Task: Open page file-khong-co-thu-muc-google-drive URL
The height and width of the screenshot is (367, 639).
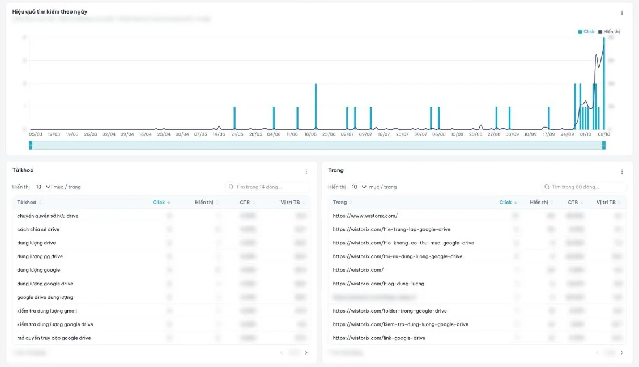Action: coord(403,243)
